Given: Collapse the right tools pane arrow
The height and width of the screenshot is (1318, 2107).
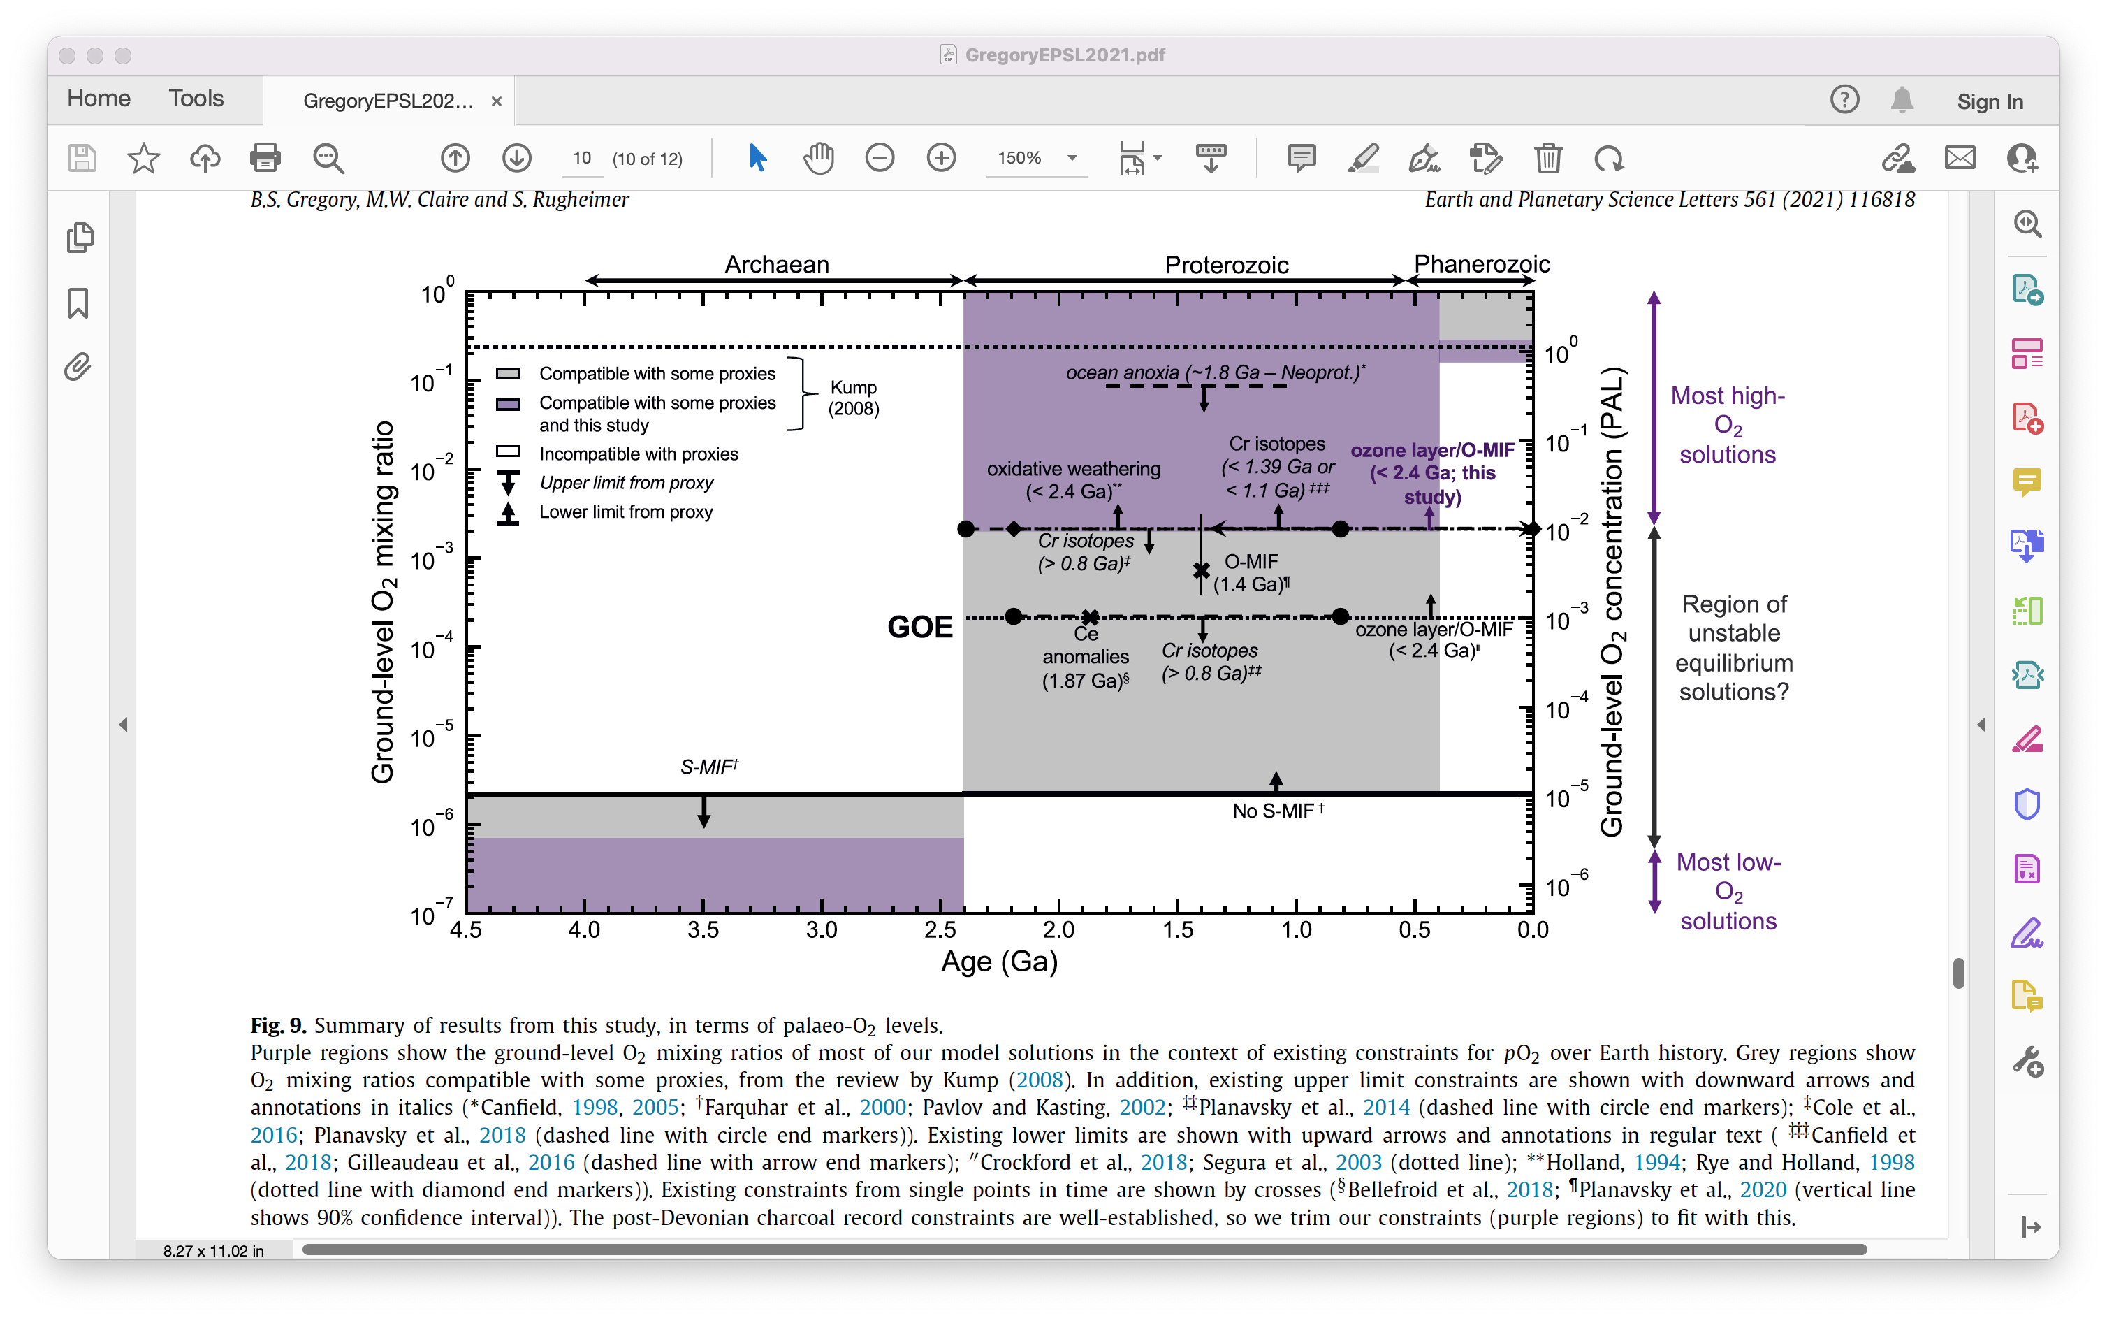Looking at the screenshot, I should (1981, 725).
